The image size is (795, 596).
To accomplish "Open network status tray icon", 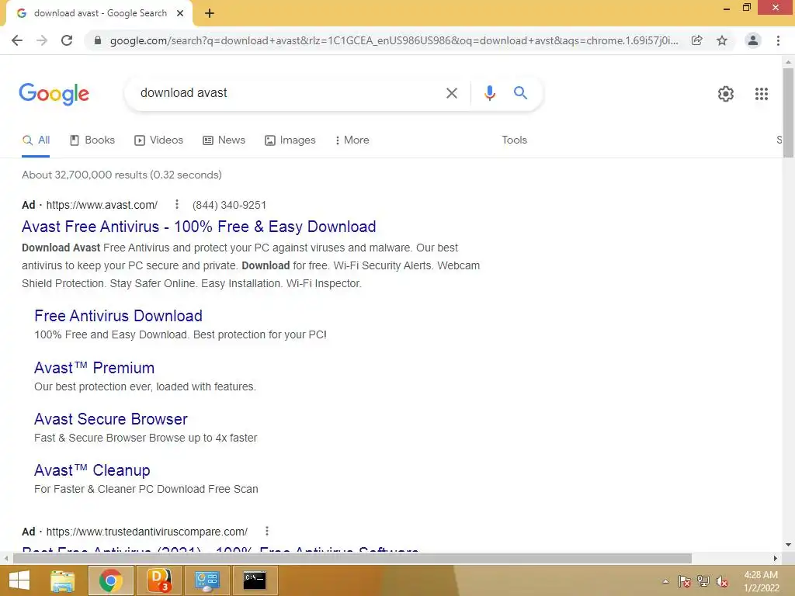I will [x=703, y=581].
